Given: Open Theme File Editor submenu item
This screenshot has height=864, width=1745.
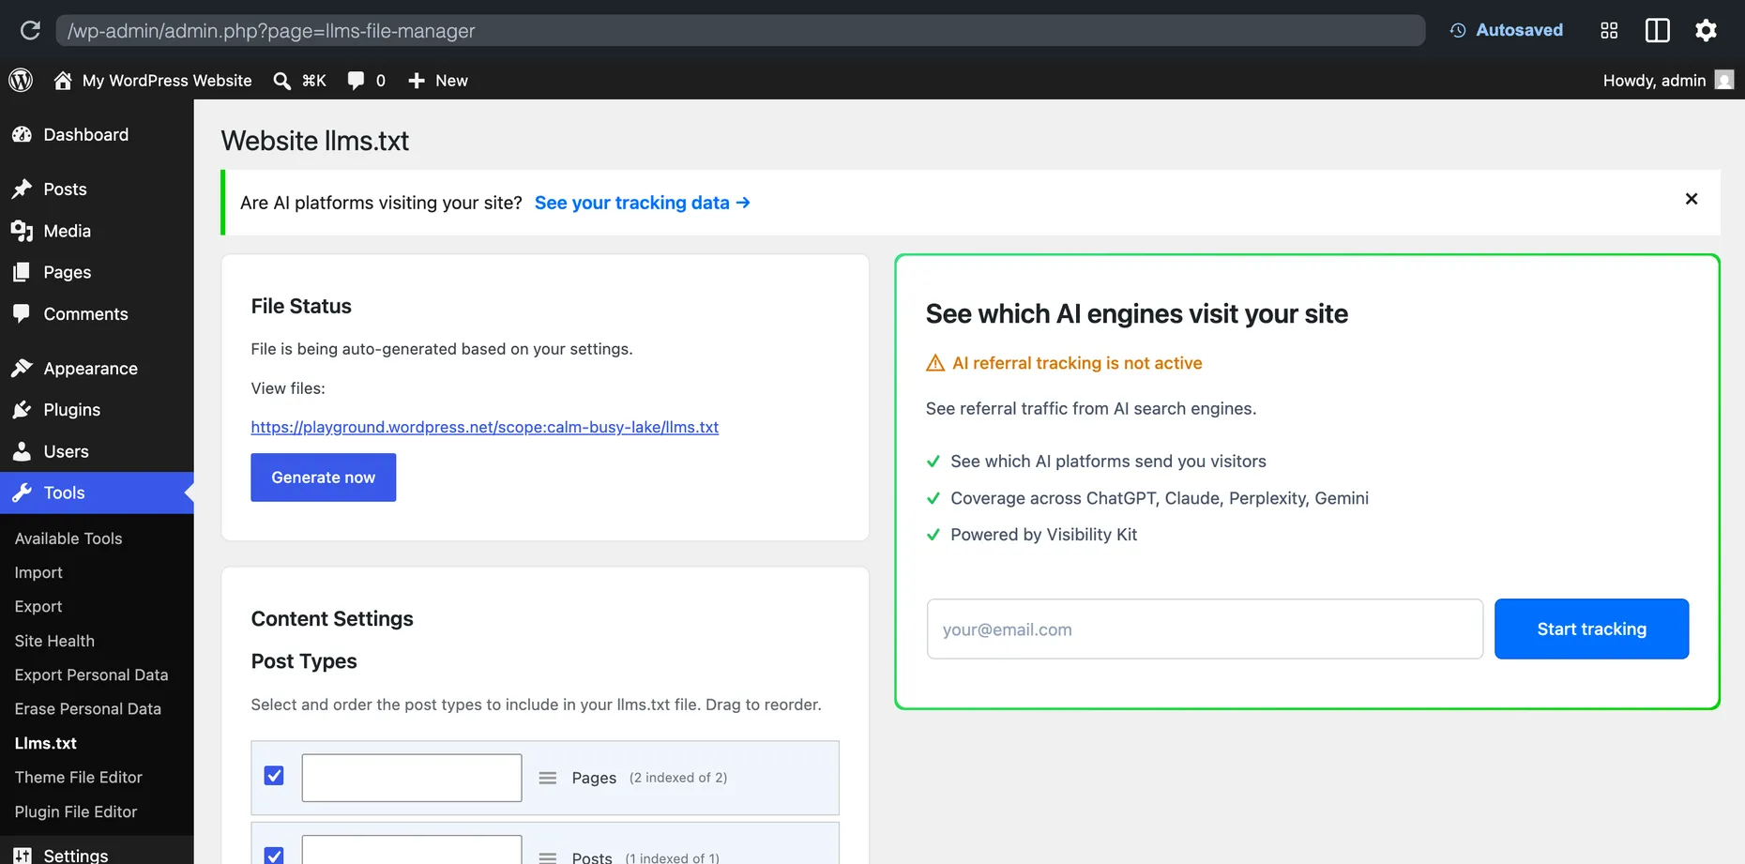Looking at the screenshot, I should (x=79, y=777).
